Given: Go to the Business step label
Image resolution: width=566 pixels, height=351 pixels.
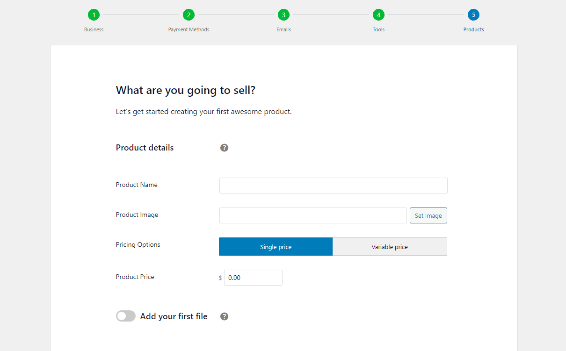Looking at the screenshot, I should click(94, 29).
